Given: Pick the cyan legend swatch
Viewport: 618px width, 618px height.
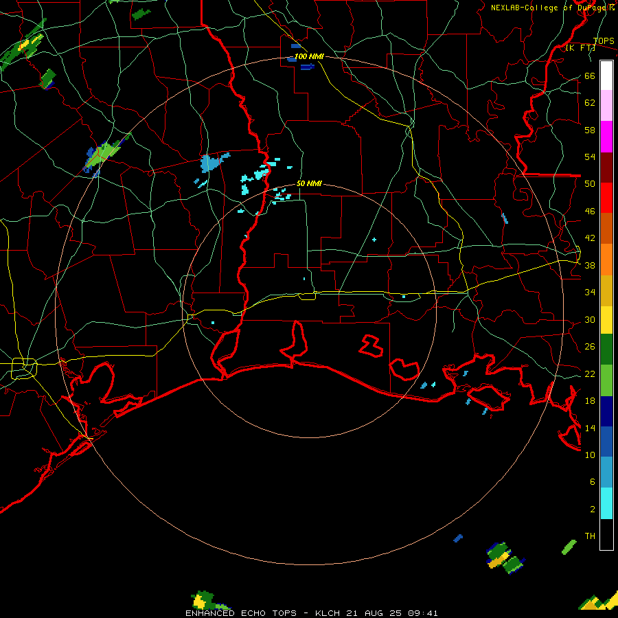Looking at the screenshot, I should 606,503.
